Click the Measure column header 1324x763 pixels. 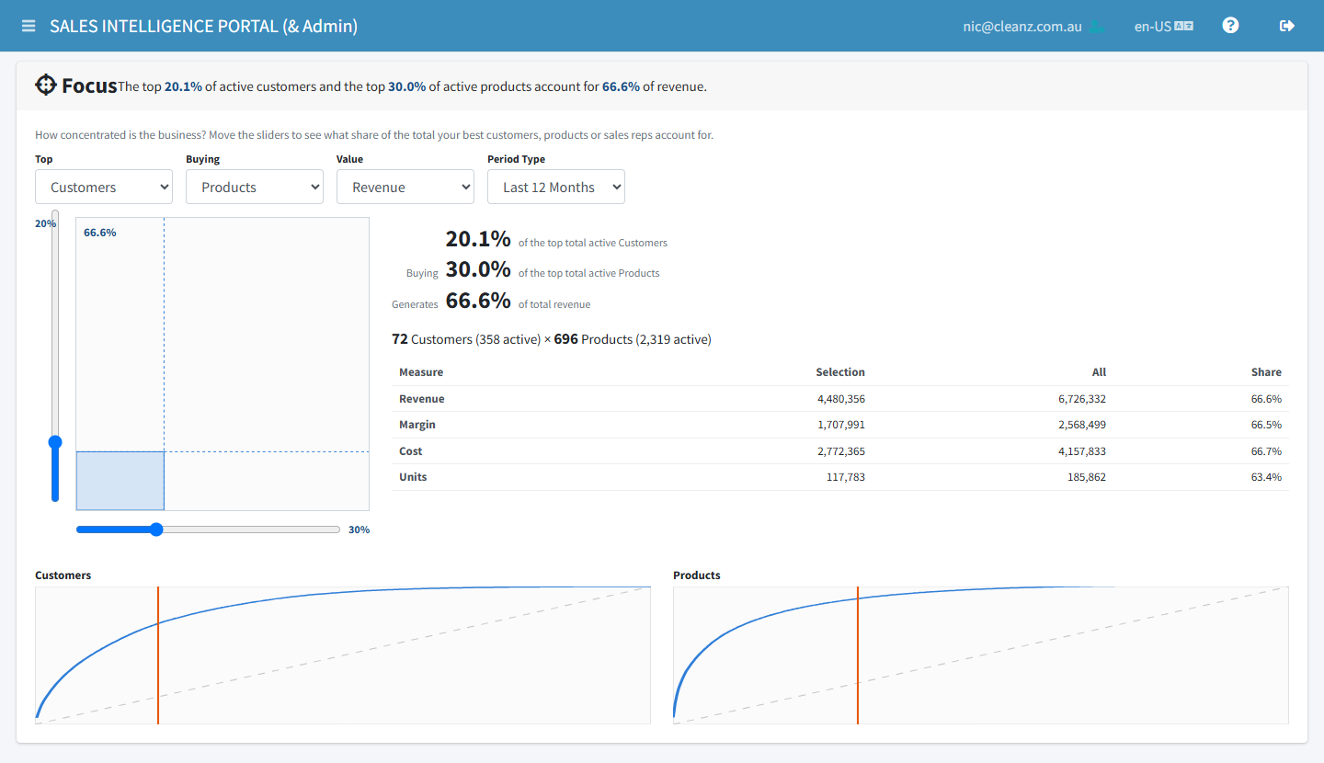click(421, 372)
